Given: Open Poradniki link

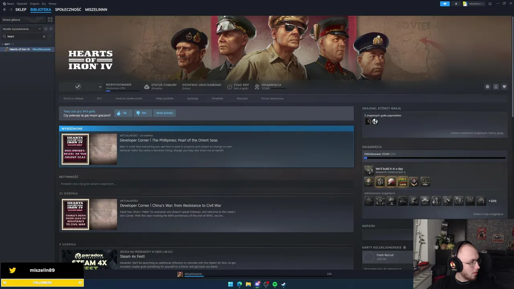Looking at the screenshot, I should coord(217,98).
